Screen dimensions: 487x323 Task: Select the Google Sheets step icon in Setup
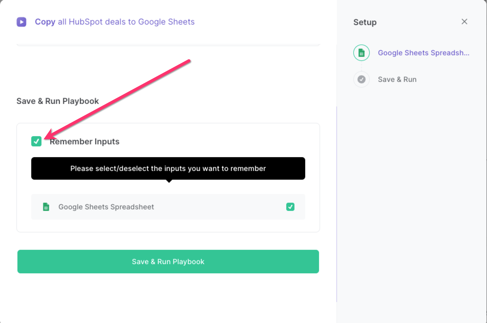361,53
